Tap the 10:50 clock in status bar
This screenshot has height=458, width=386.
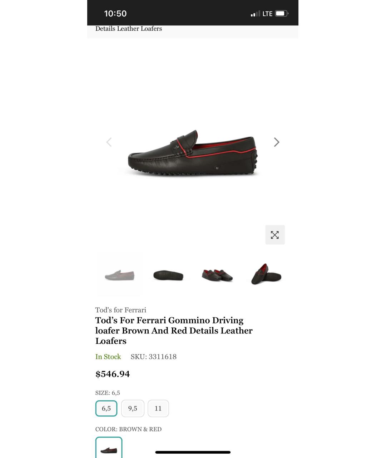click(115, 14)
